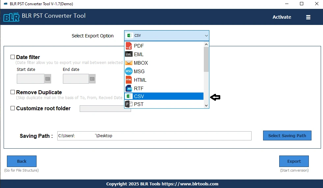The image size is (323, 188).
Task: Tick the Remove Duplicate checkbox
Action: coord(13,92)
